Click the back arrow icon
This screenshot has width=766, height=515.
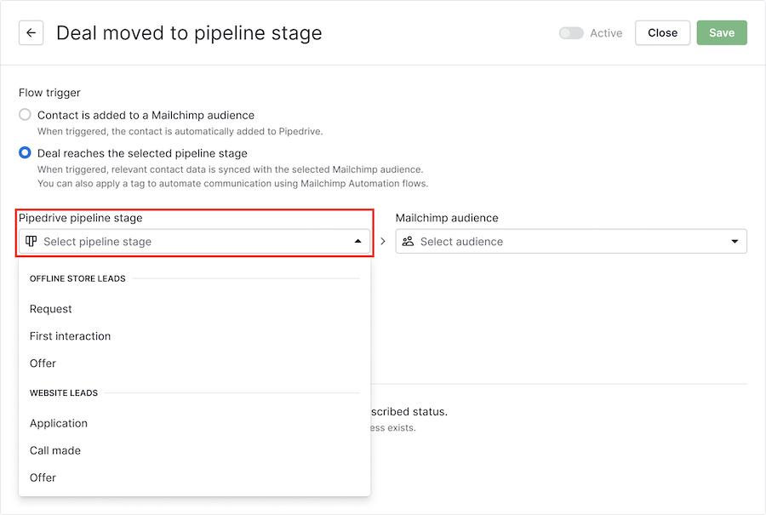coord(31,32)
